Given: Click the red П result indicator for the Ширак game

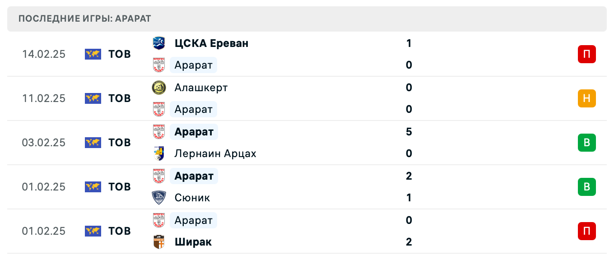Looking at the screenshot, I should (x=586, y=231).
